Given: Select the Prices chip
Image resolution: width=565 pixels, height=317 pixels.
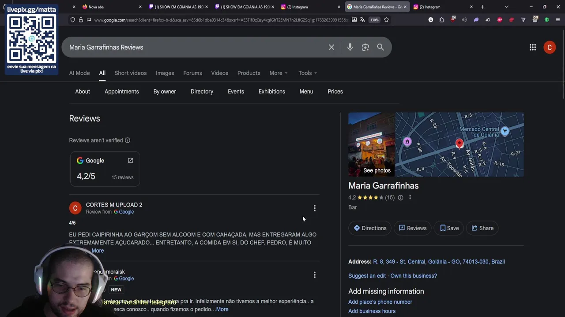Looking at the screenshot, I should [x=335, y=92].
